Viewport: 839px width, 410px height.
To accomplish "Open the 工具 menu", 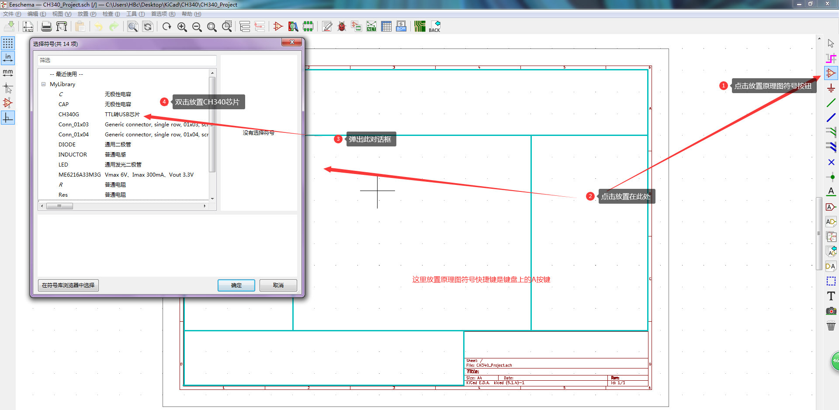I will tap(135, 14).
